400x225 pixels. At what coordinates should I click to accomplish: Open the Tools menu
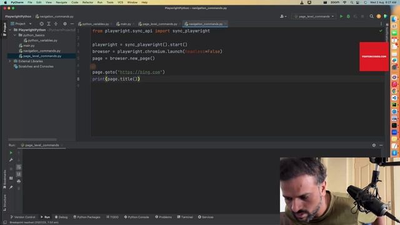(110, 2)
